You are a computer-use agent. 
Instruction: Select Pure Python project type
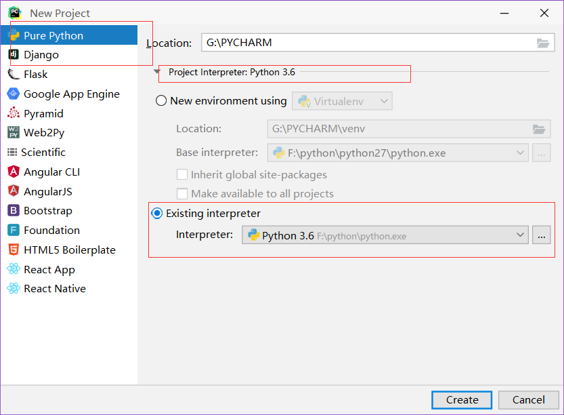click(x=69, y=35)
